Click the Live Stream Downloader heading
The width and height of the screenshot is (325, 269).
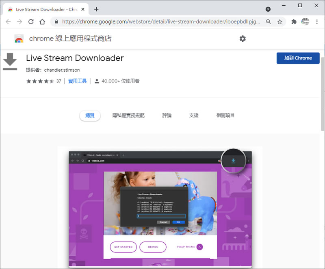click(x=75, y=58)
